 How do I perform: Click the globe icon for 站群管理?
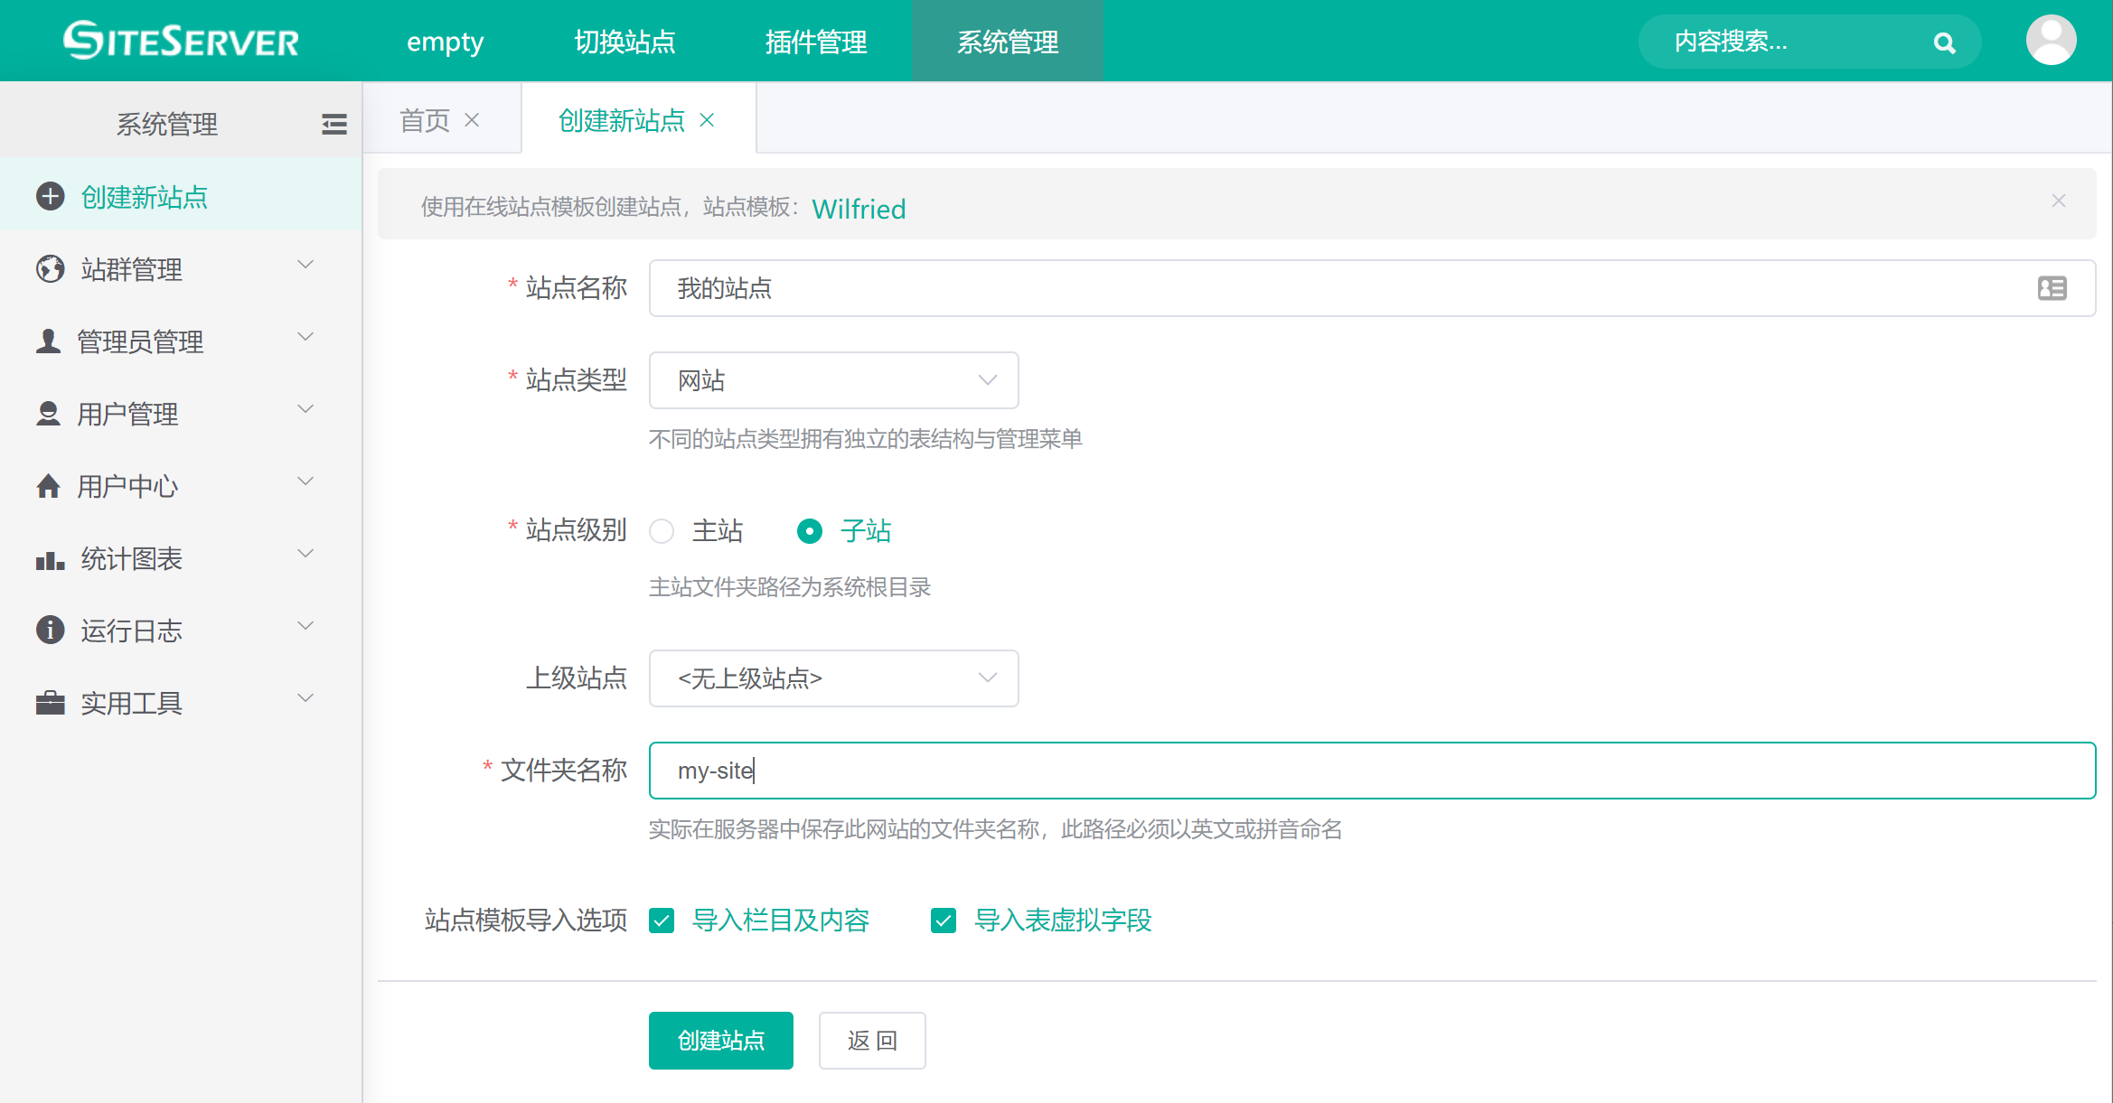(x=51, y=268)
